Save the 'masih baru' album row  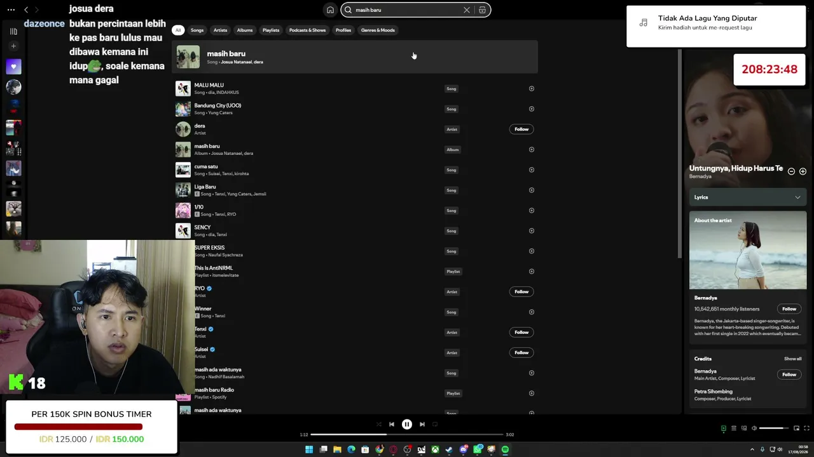click(532, 150)
